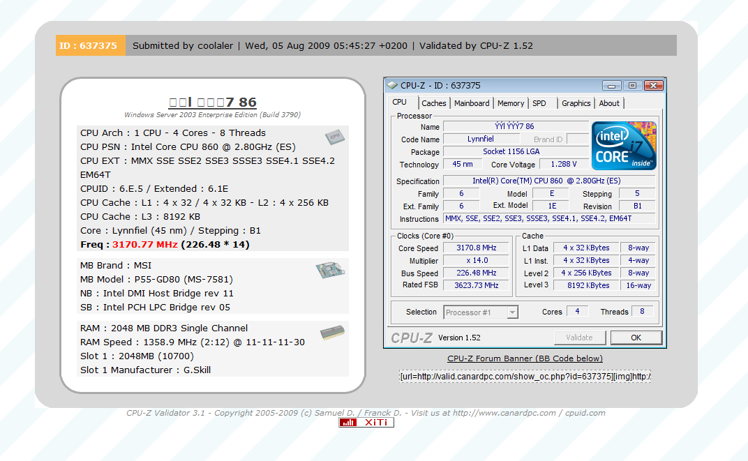The width and height of the screenshot is (748, 461).
Task: Click the greyed Validate button
Action: [x=580, y=338]
